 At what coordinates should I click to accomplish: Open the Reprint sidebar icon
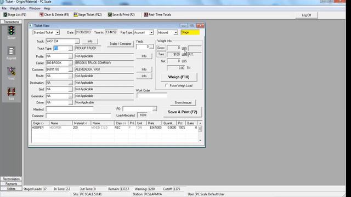click(11, 53)
